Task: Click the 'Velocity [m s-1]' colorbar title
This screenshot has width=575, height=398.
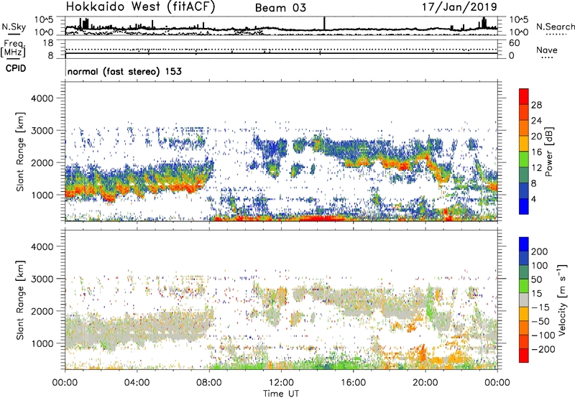Action: [562, 300]
